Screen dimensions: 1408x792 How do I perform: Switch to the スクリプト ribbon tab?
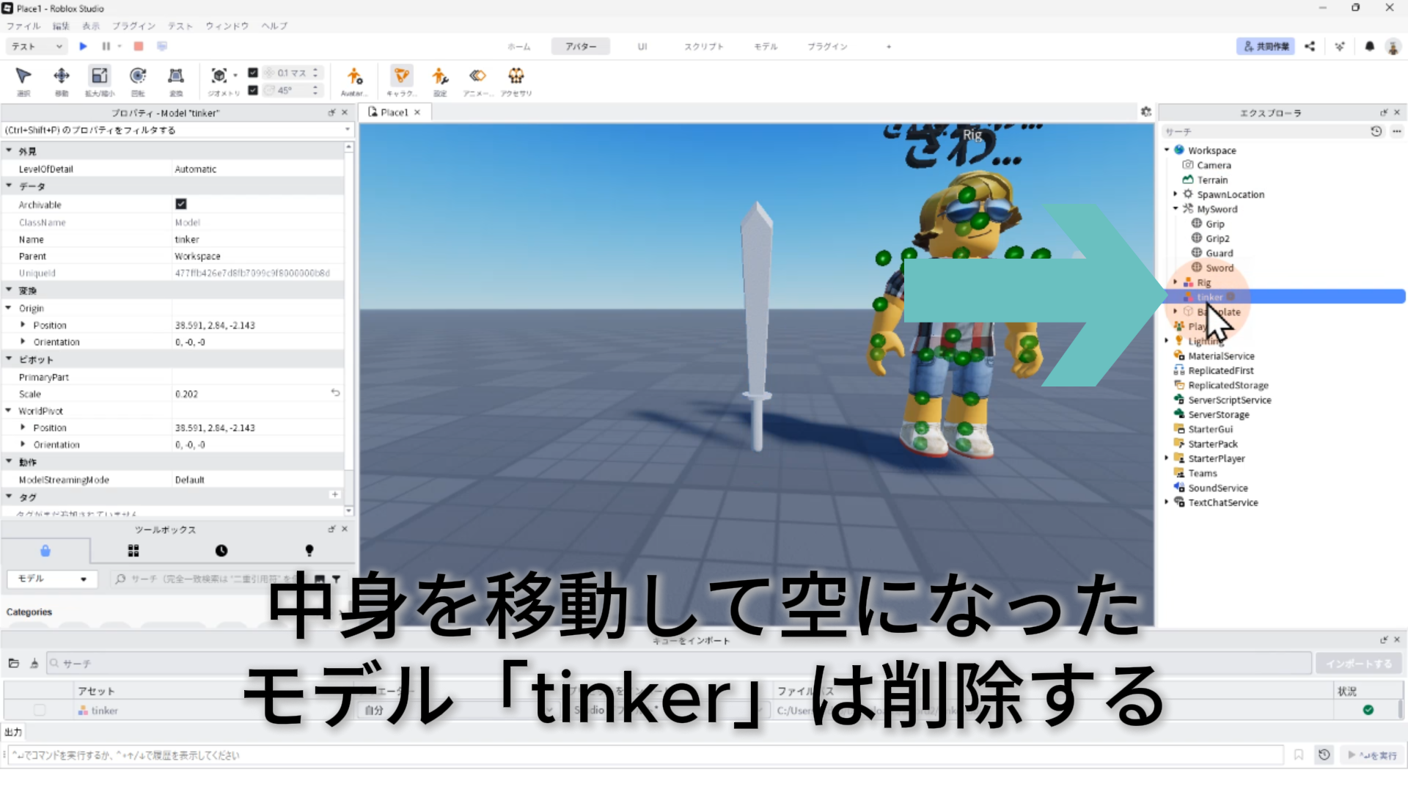[703, 46]
